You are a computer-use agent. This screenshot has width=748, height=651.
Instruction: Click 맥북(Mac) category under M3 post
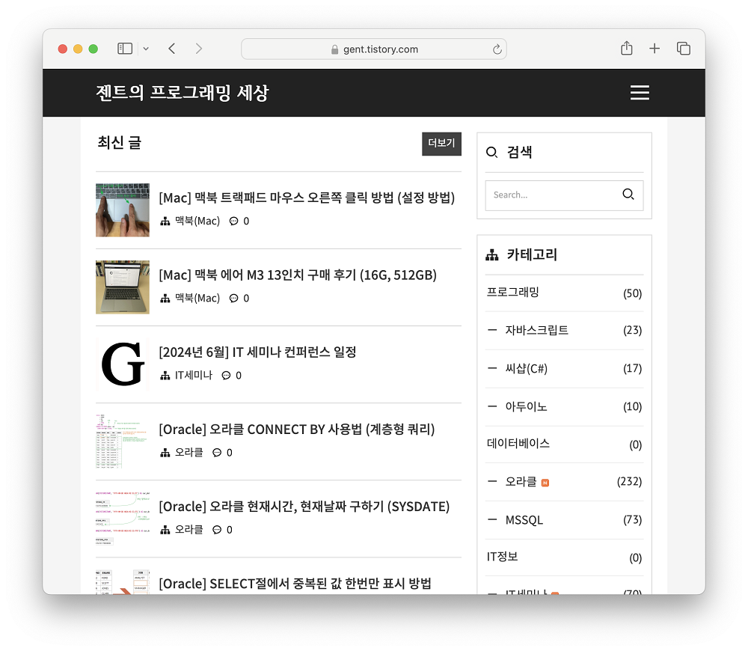coord(197,299)
